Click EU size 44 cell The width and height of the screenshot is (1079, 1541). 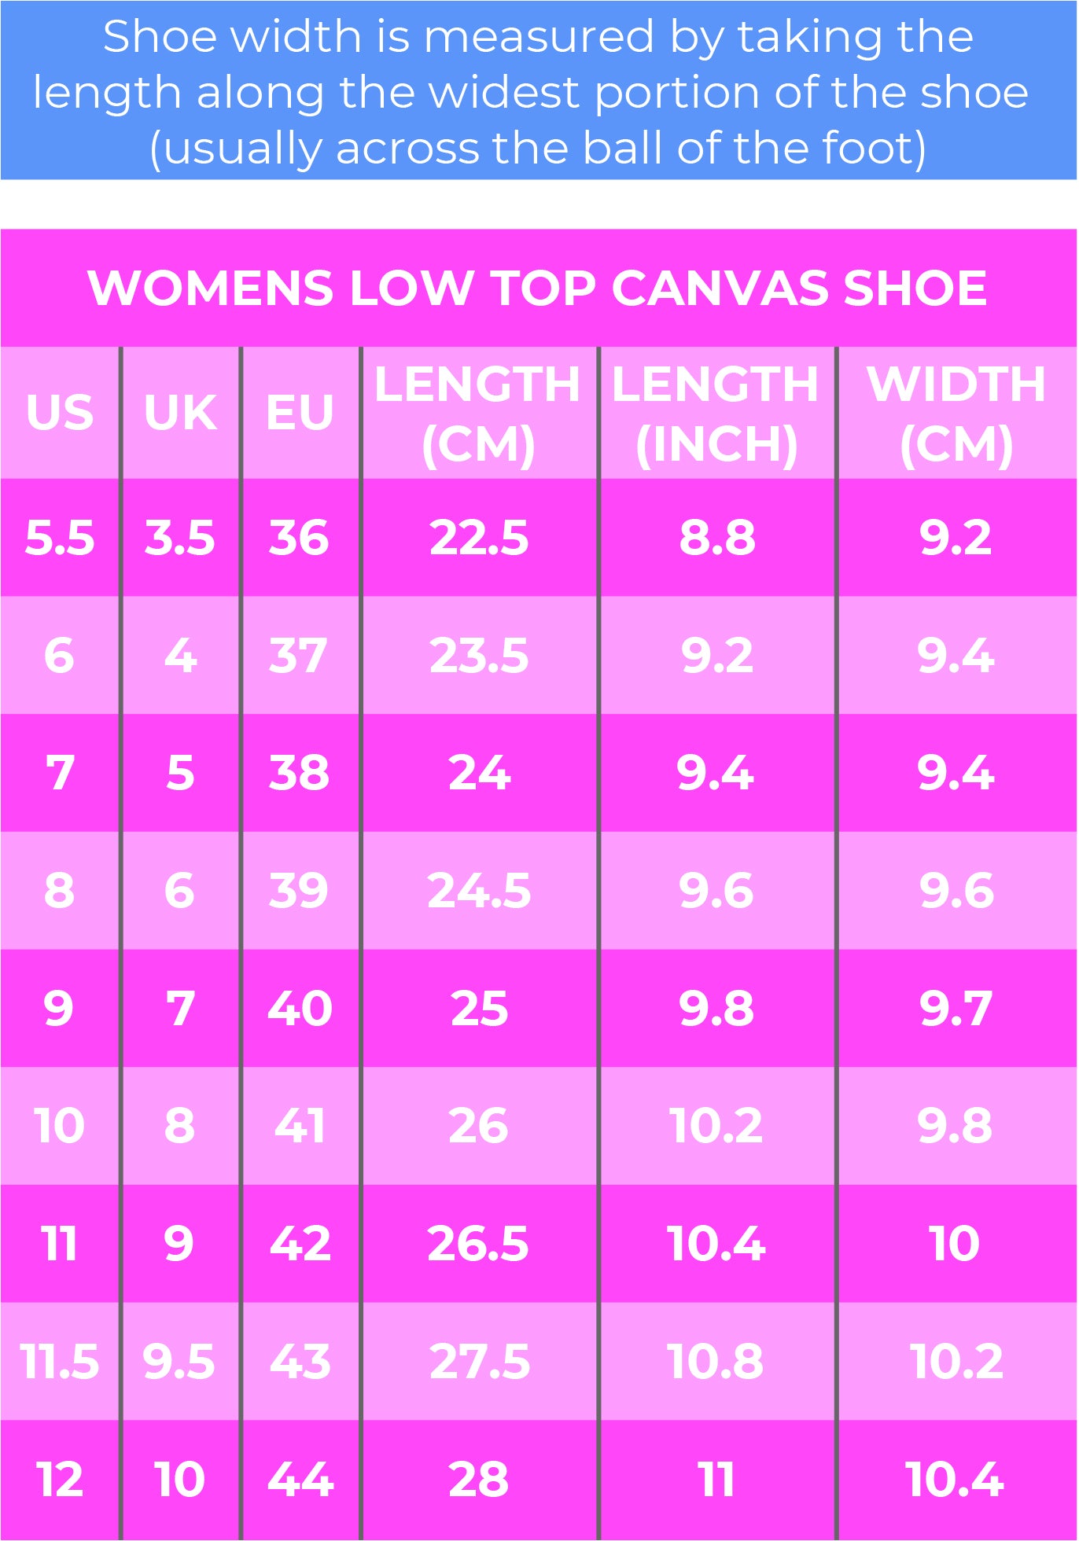coord(300,1479)
